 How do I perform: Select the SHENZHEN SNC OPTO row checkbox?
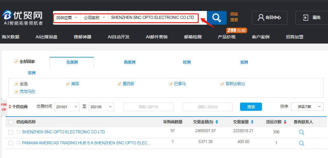point(11,132)
